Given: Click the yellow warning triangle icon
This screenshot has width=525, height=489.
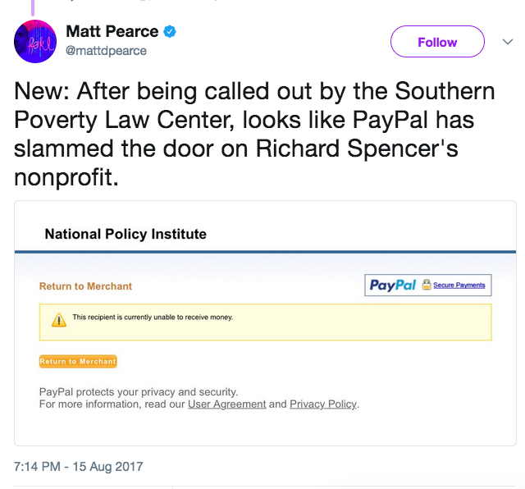Looking at the screenshot, I should click(x=58, y=321).
